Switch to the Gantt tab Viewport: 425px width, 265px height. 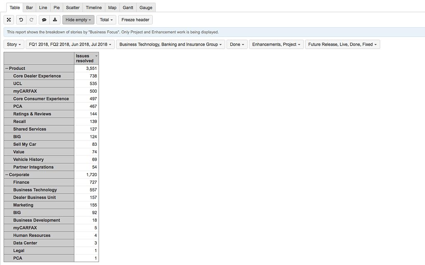(x=127, y=7)
